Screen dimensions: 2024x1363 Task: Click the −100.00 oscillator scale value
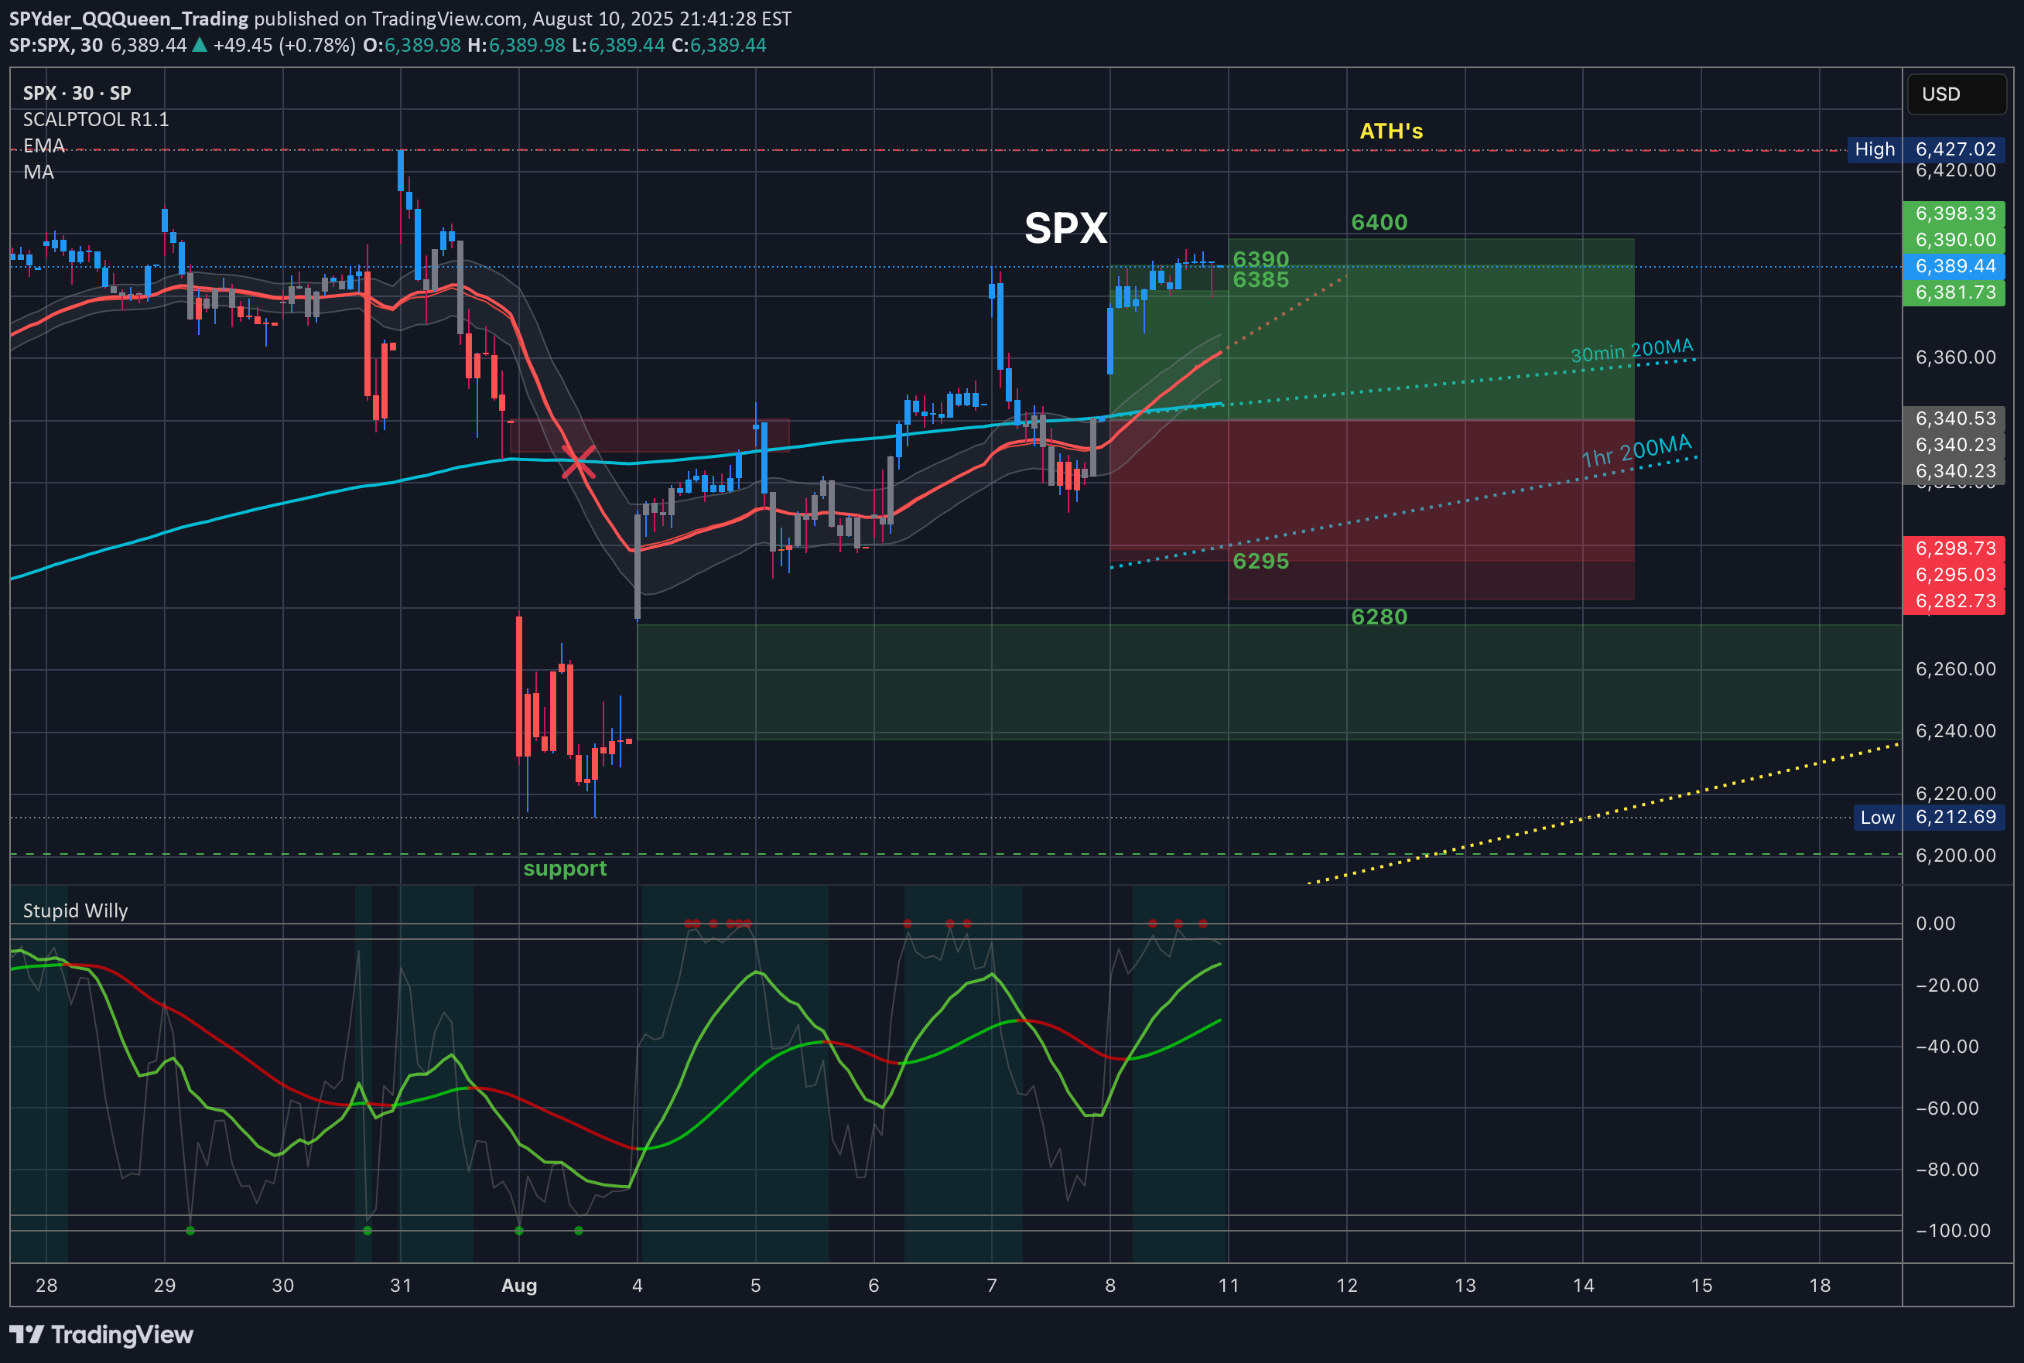click(1953, 1231)
